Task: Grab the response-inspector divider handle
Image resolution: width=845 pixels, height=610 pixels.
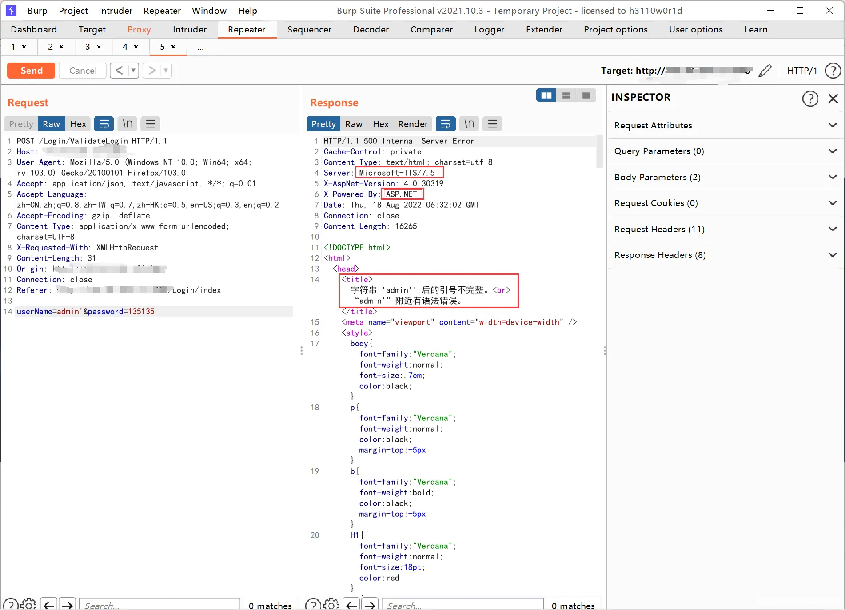Action: (x=605, y=351)
